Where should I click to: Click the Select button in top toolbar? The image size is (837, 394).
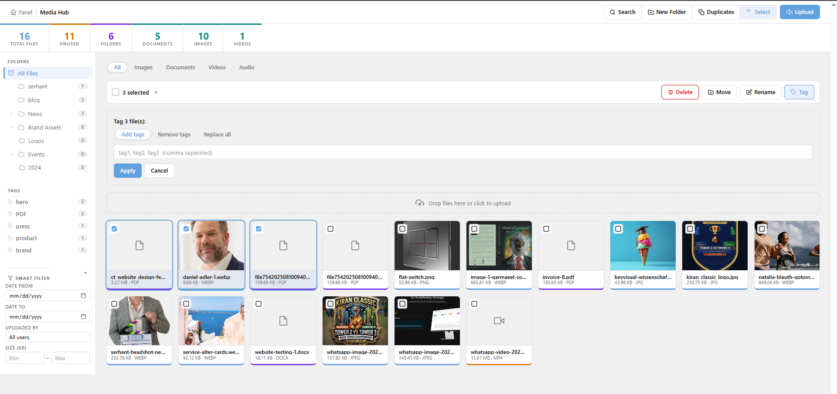click(758, 12)
